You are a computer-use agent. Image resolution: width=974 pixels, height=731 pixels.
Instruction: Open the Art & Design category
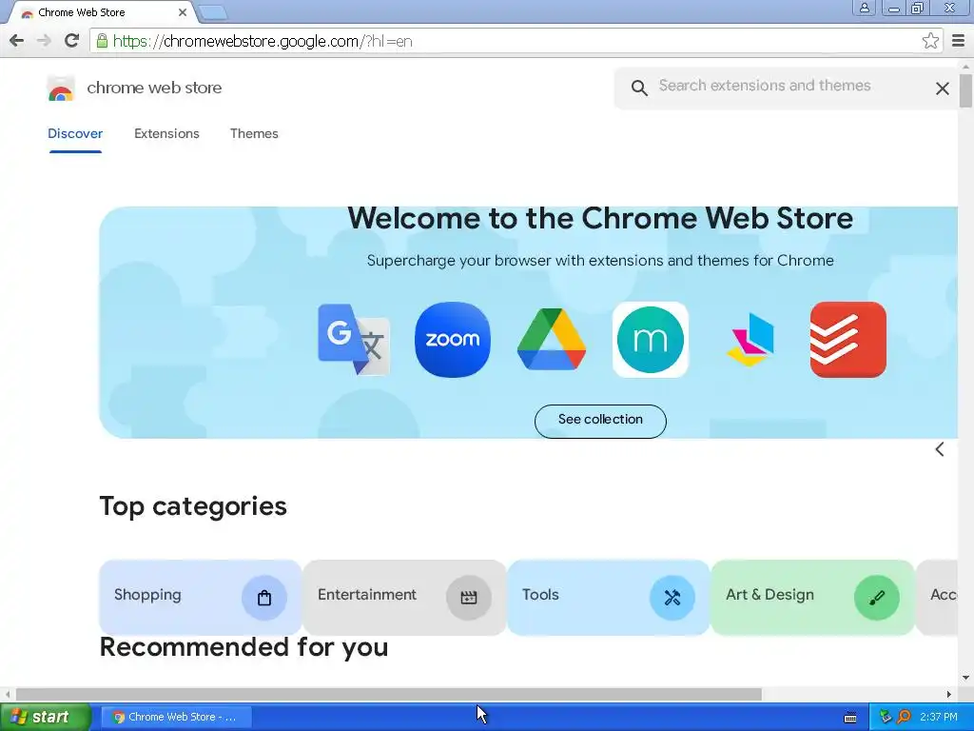coord(812,598)
